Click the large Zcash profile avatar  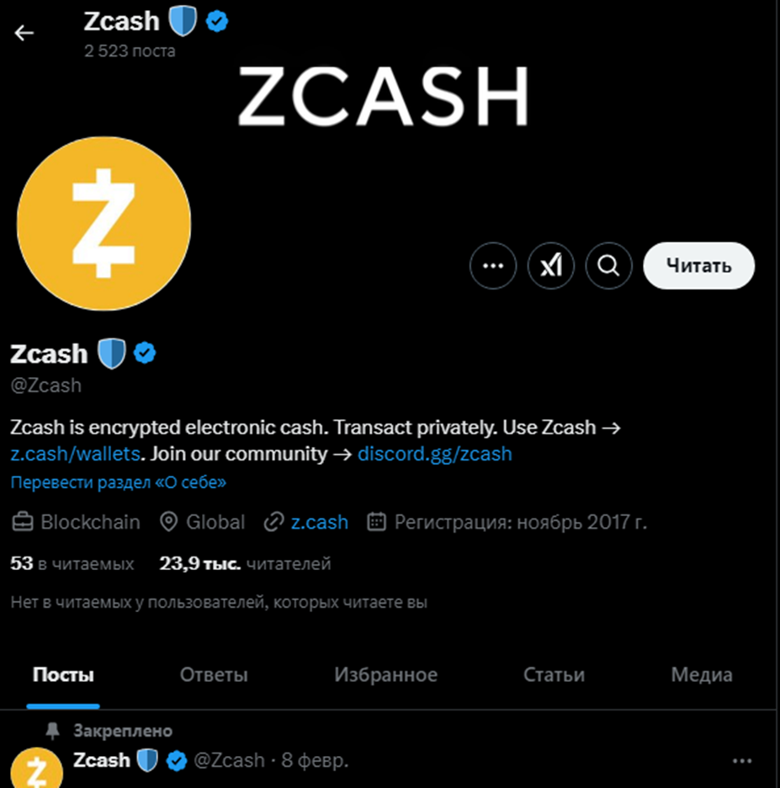[x=103, y=223]
